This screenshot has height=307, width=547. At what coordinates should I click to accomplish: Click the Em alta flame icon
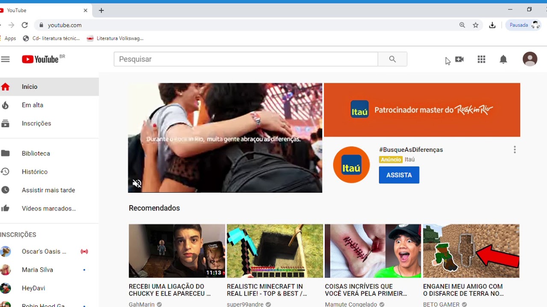coord(5,105)
